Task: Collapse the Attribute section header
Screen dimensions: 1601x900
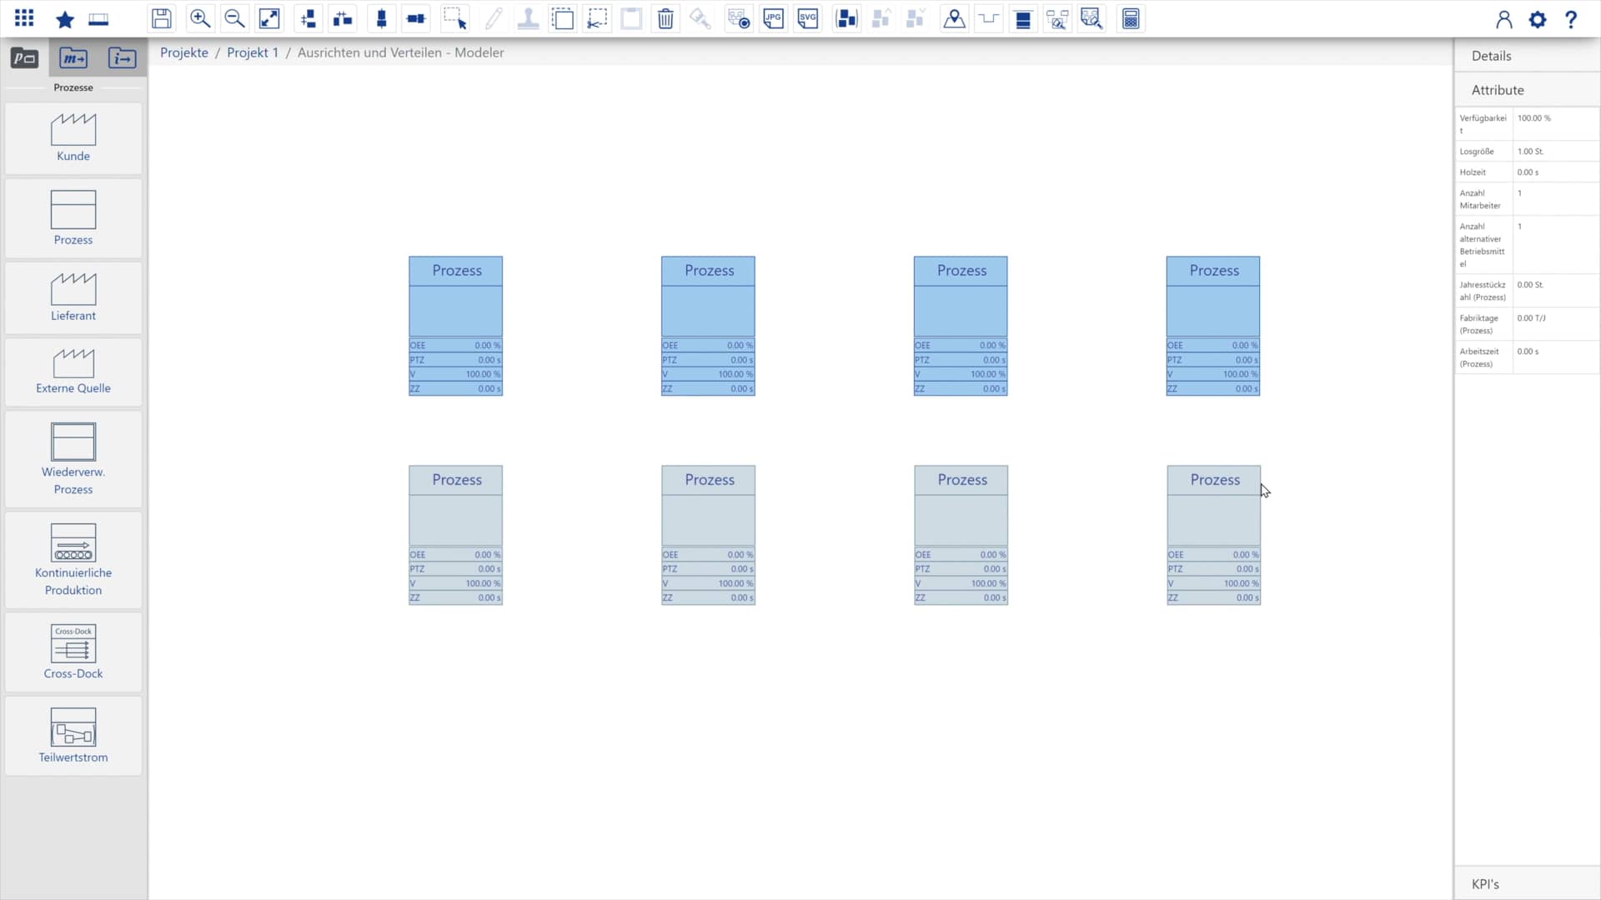Action: point(1498,90)
